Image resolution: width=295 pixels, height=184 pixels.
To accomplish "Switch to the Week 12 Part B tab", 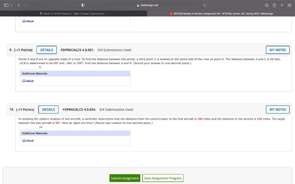I will [x=73, y=13].
